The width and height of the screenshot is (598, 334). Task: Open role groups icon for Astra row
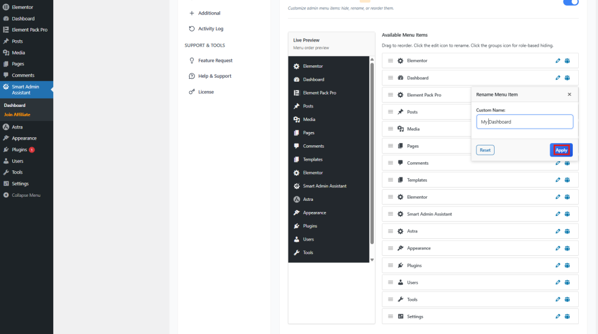click(x=567, y=231)
